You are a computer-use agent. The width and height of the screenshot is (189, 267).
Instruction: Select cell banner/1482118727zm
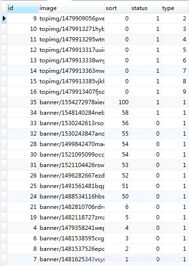coord(71,218)
